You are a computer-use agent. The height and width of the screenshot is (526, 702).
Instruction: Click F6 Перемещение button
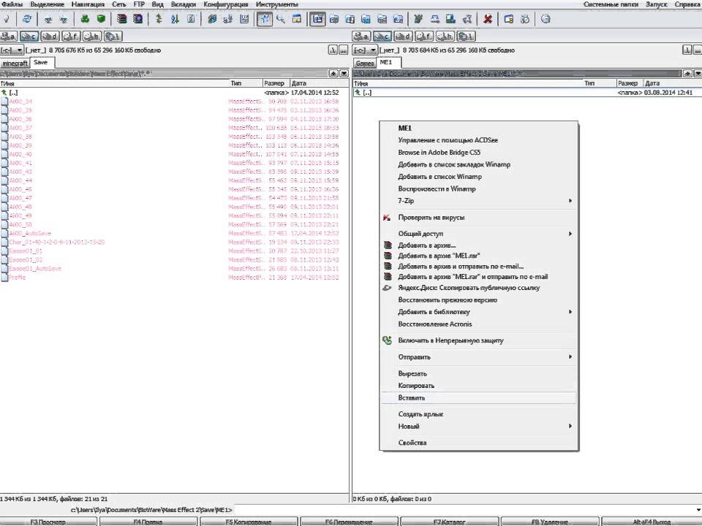pos(349,522)
